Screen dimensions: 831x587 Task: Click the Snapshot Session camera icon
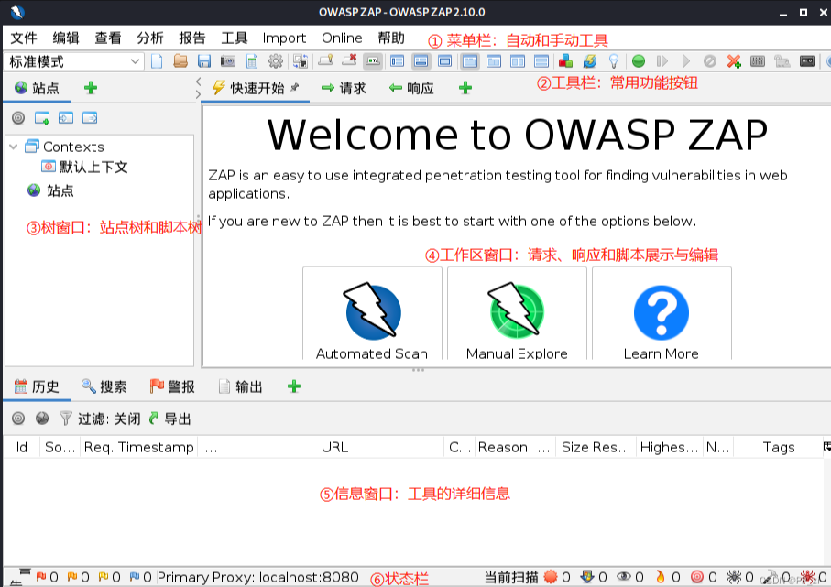click(x=228, y=61)
